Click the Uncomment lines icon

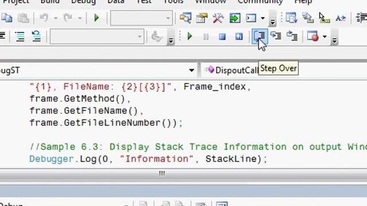[37, 37]
